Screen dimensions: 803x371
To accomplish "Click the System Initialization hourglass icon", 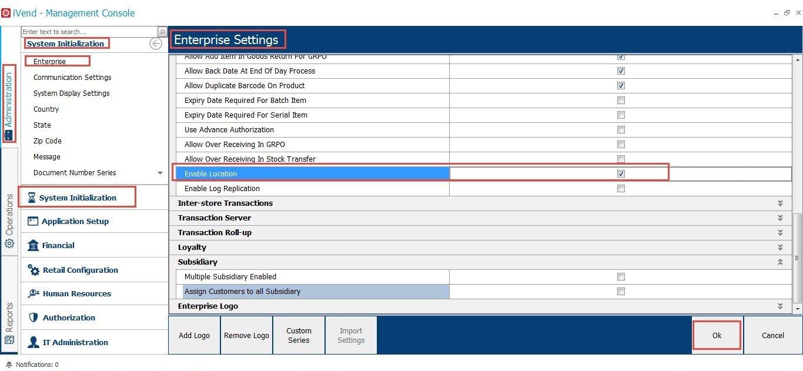I will pos(32,198).
